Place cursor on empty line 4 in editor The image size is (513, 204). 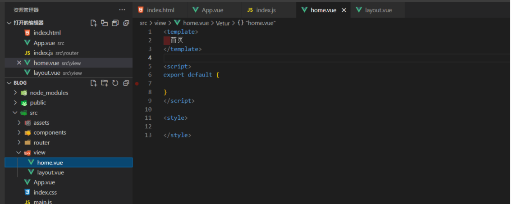pos(337,58)
